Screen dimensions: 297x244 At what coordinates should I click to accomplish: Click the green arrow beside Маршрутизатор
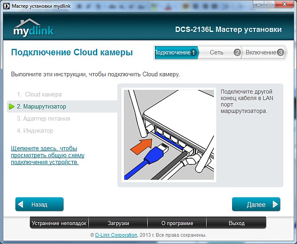(11, 106)
